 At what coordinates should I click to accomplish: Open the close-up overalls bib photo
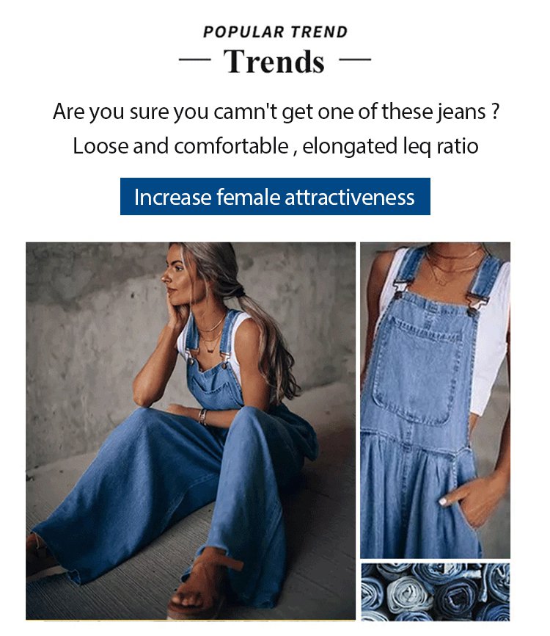pos(435,400)
